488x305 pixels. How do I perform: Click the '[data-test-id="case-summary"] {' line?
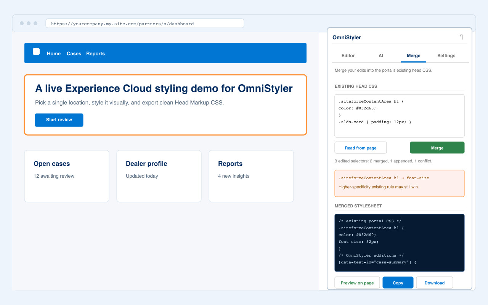point(377,262)
